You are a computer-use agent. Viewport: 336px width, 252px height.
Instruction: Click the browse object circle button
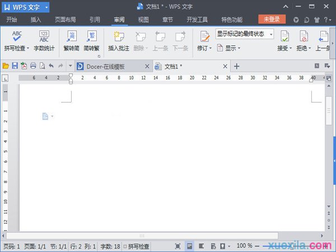tap(329, 220)
